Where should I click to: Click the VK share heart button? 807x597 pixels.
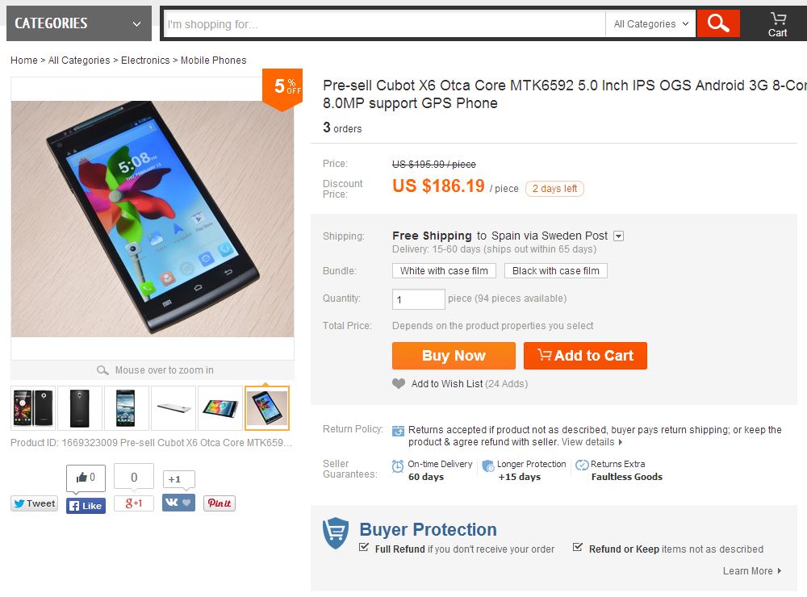178,503
